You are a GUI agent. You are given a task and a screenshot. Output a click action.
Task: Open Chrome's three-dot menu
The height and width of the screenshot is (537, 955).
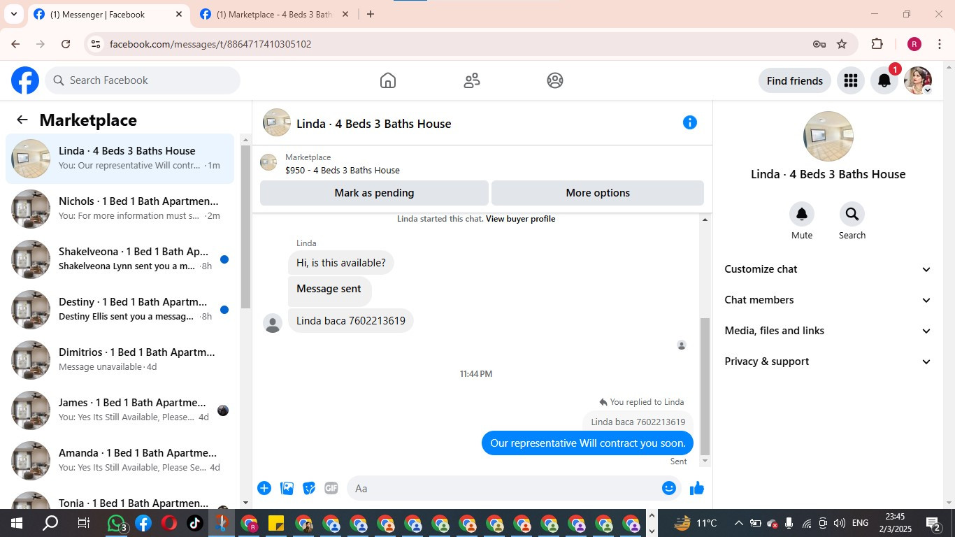tap(939, 44)
